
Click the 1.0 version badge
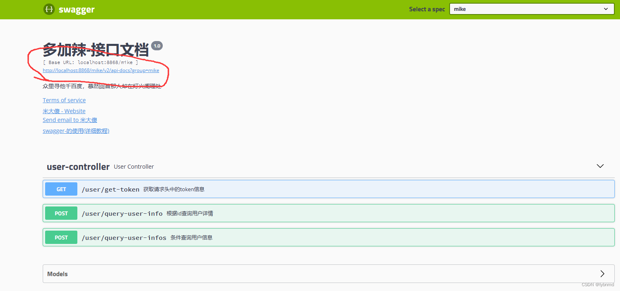(x=157, y=46)
